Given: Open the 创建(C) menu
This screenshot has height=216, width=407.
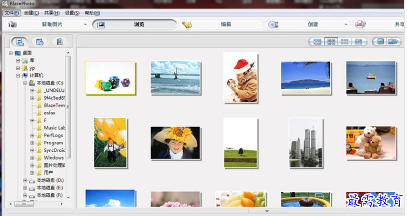Looking at the screenshot, I should [31, 13].
